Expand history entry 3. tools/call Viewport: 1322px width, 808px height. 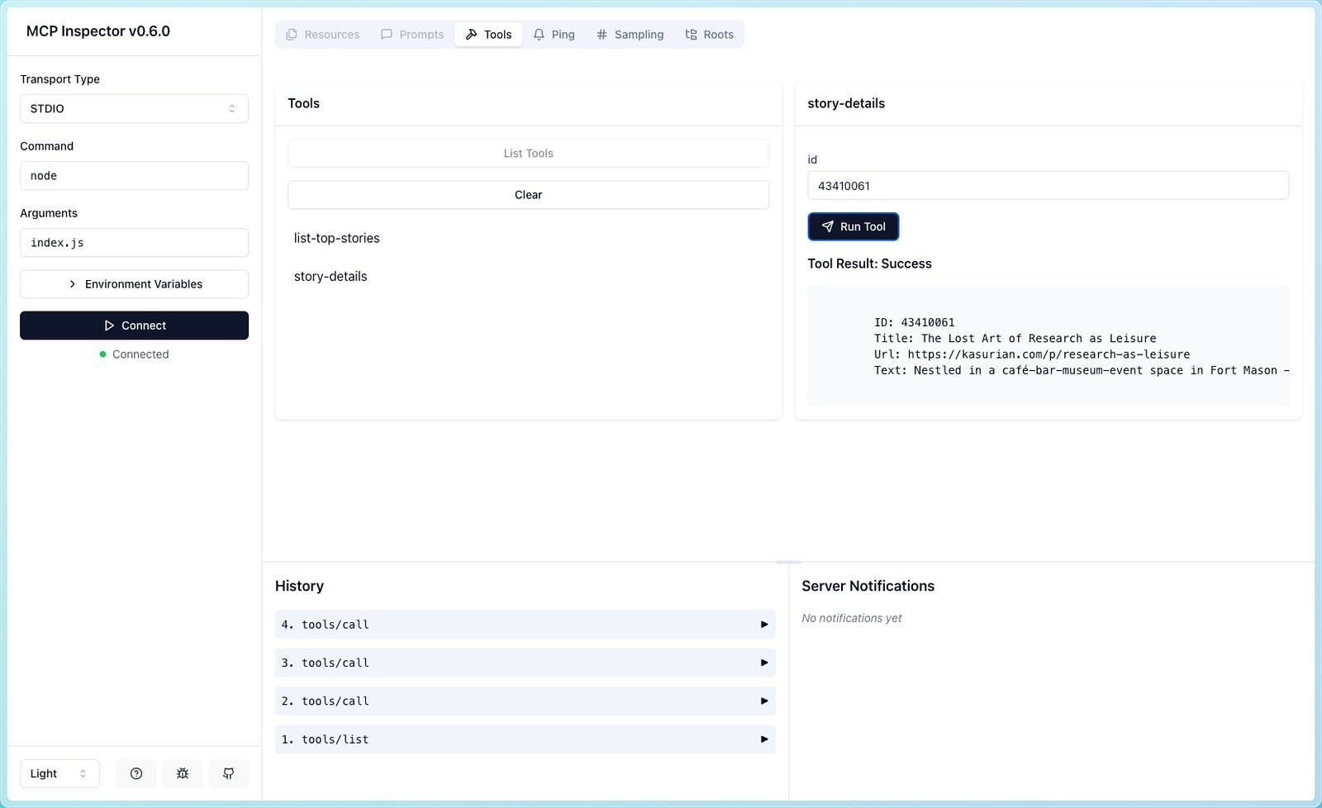(x=525, y=663)
